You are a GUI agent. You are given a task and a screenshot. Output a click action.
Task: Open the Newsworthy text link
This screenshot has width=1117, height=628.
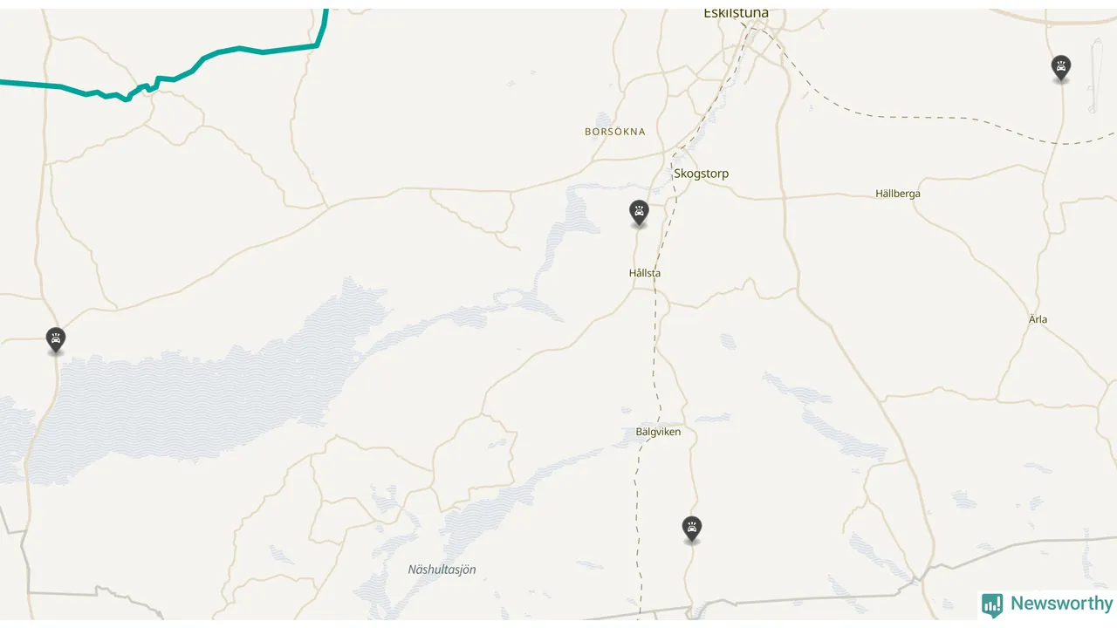pyautogui.click(x=1061, y=604)
